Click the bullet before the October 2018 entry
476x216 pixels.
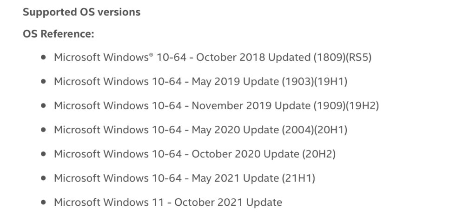43,57
